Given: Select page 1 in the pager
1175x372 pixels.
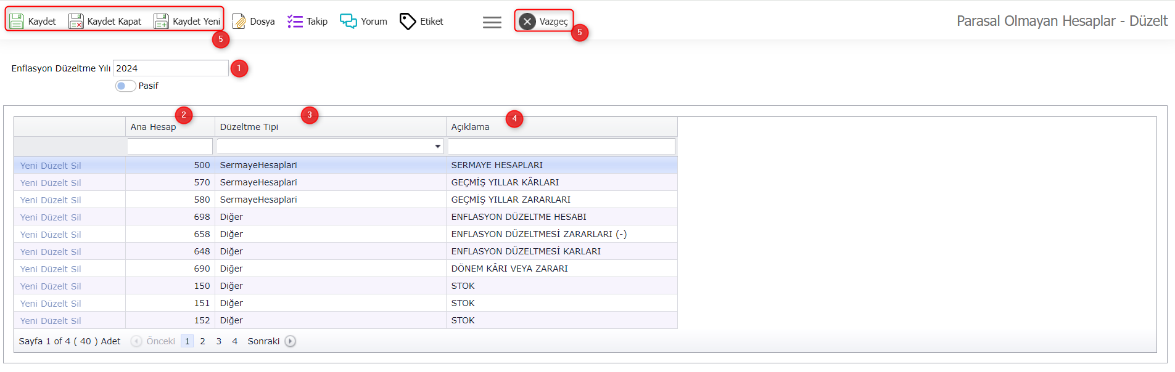Looking at the screenshot, I should coord(187,341).
